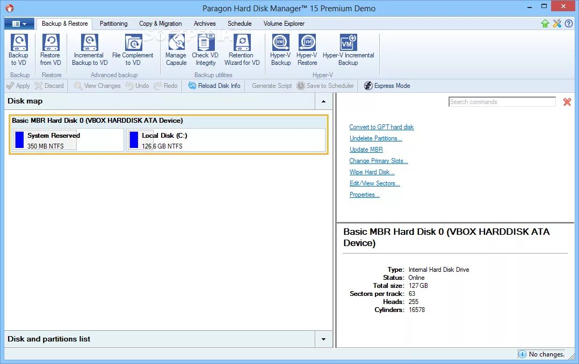The image size is (579, 364).
Task: Click Type value Internal Hard Disk Drive
Action: [439, 270]
